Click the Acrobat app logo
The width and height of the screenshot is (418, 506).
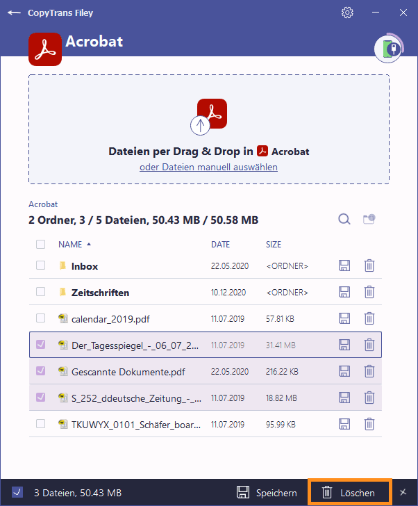[x=45, y=49]
